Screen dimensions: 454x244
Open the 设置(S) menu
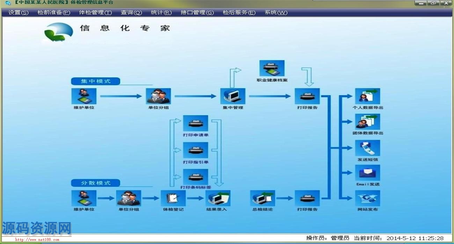[19, 13]
